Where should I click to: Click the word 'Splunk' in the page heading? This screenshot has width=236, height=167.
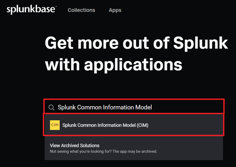(201, 42)
